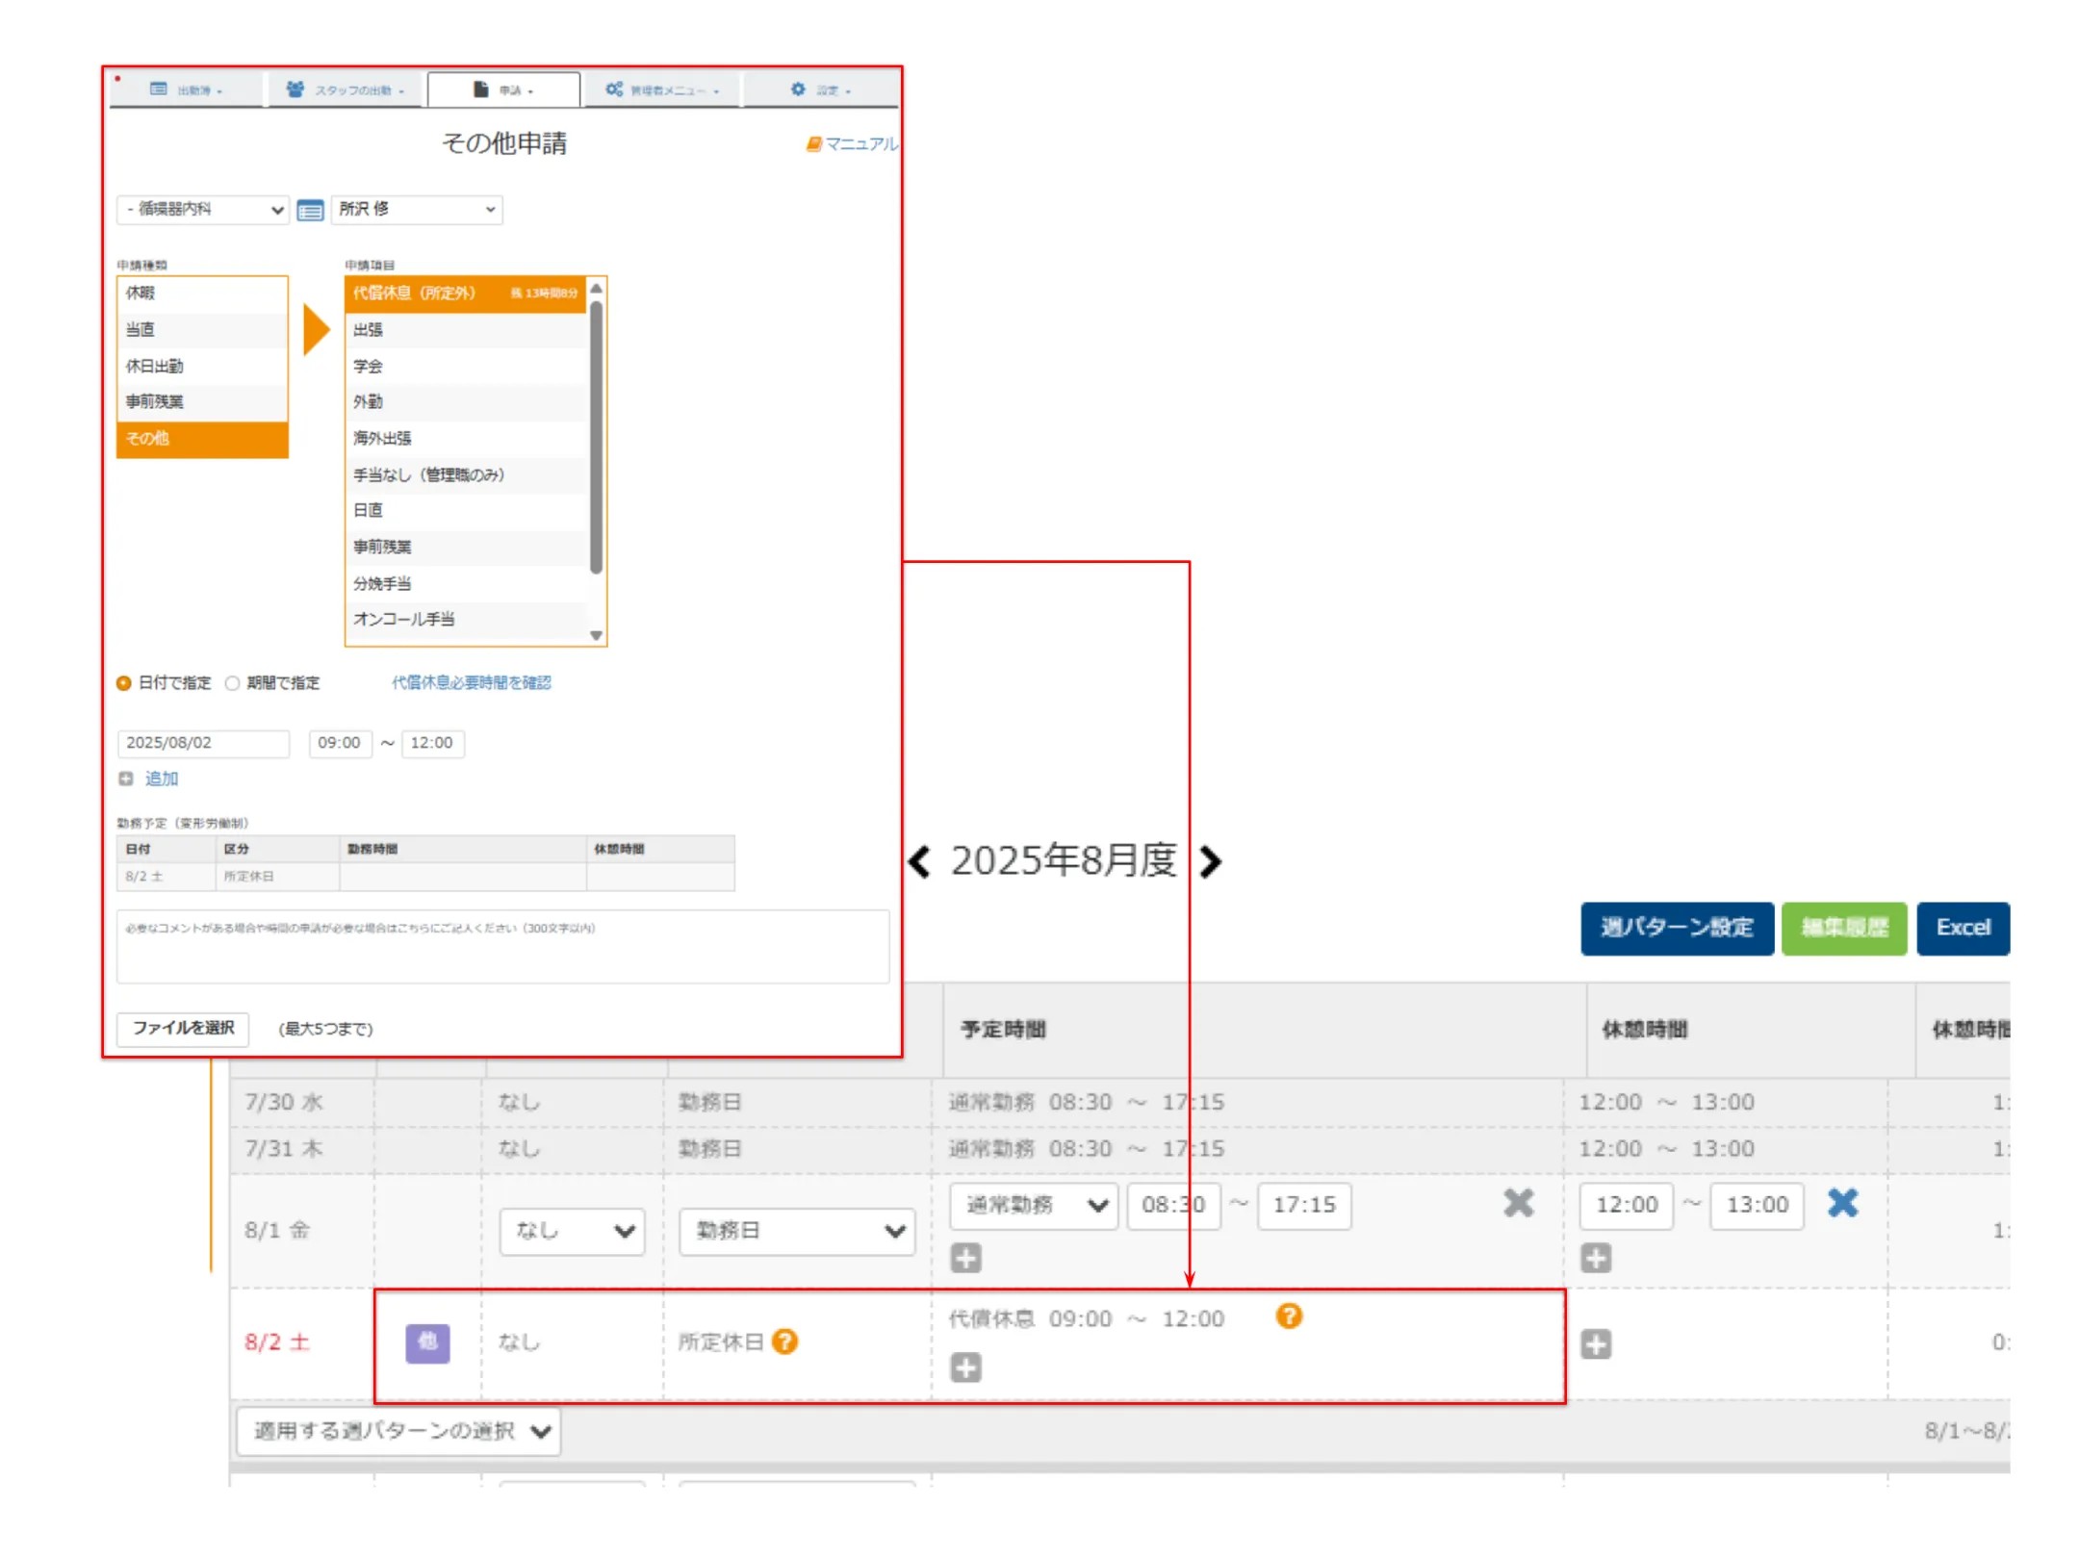Click the 申請項目 list scrollbar
This screenshot has width=2079, height=1559.
click(x=596, y=439)
